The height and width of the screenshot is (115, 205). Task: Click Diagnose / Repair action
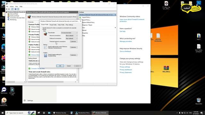[x=87, y=25]
